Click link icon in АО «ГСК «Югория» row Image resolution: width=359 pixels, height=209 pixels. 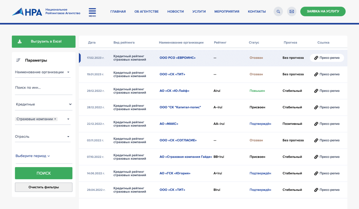pos(316,174)
